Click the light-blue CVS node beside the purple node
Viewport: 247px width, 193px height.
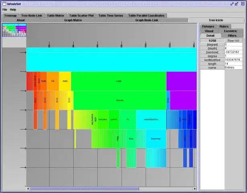[x=168, y=100]
